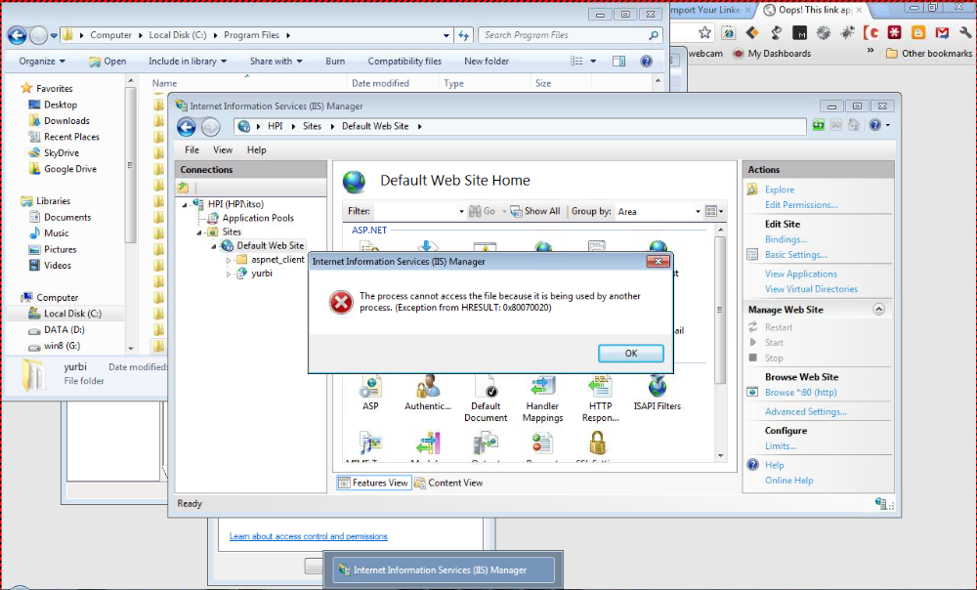
Task: Open the ASP feature icon
Action: (x=371, y=389)
